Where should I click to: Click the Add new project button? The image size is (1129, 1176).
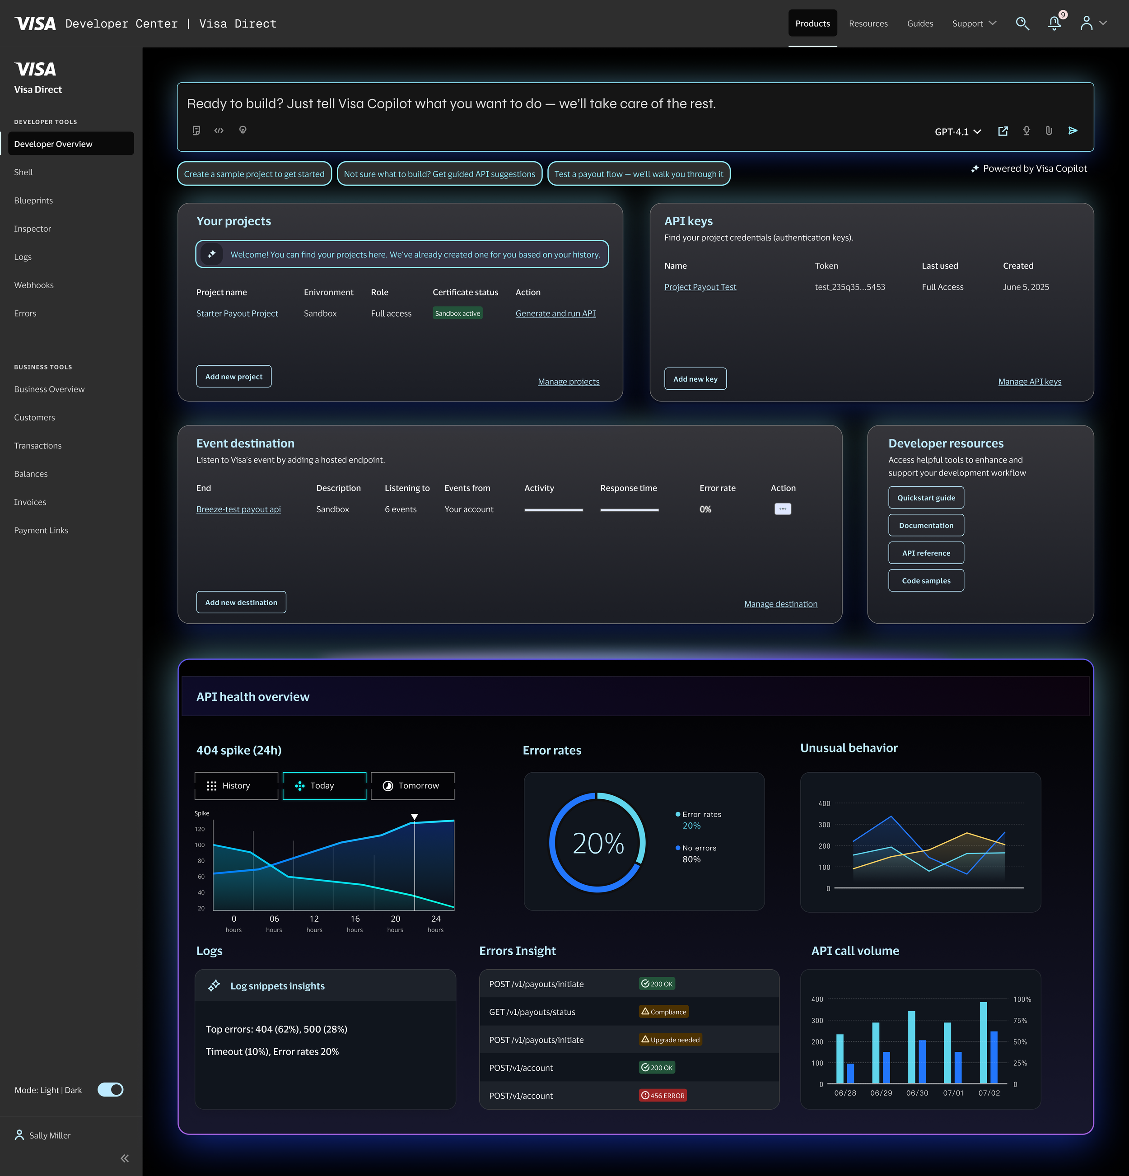coord(234,376)
